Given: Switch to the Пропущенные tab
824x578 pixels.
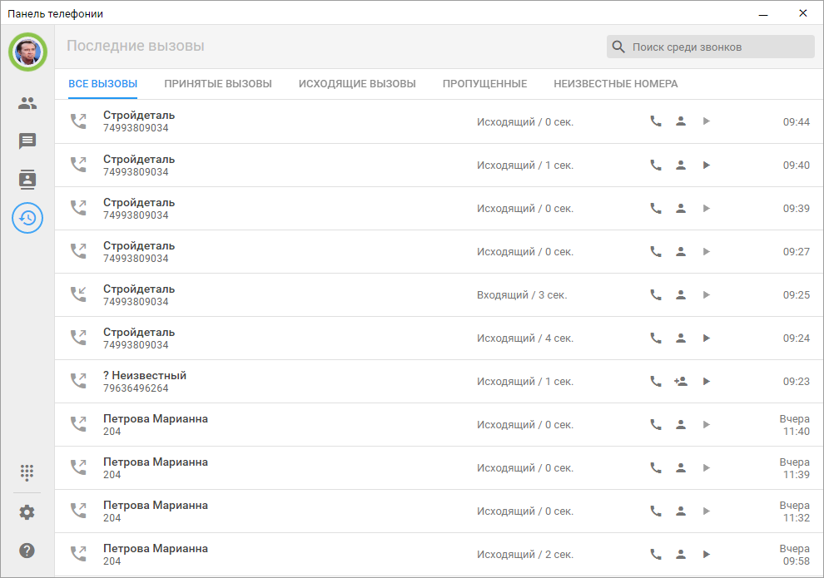Looking at the screenshot, I should [484, 84].
